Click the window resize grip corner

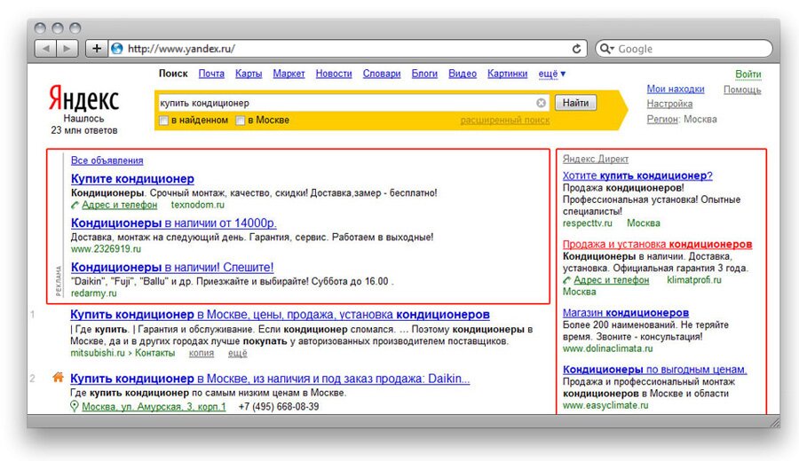[774, 422]
